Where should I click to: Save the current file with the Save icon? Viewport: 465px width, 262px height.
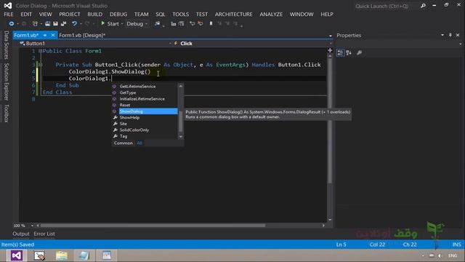click(55, 23)
